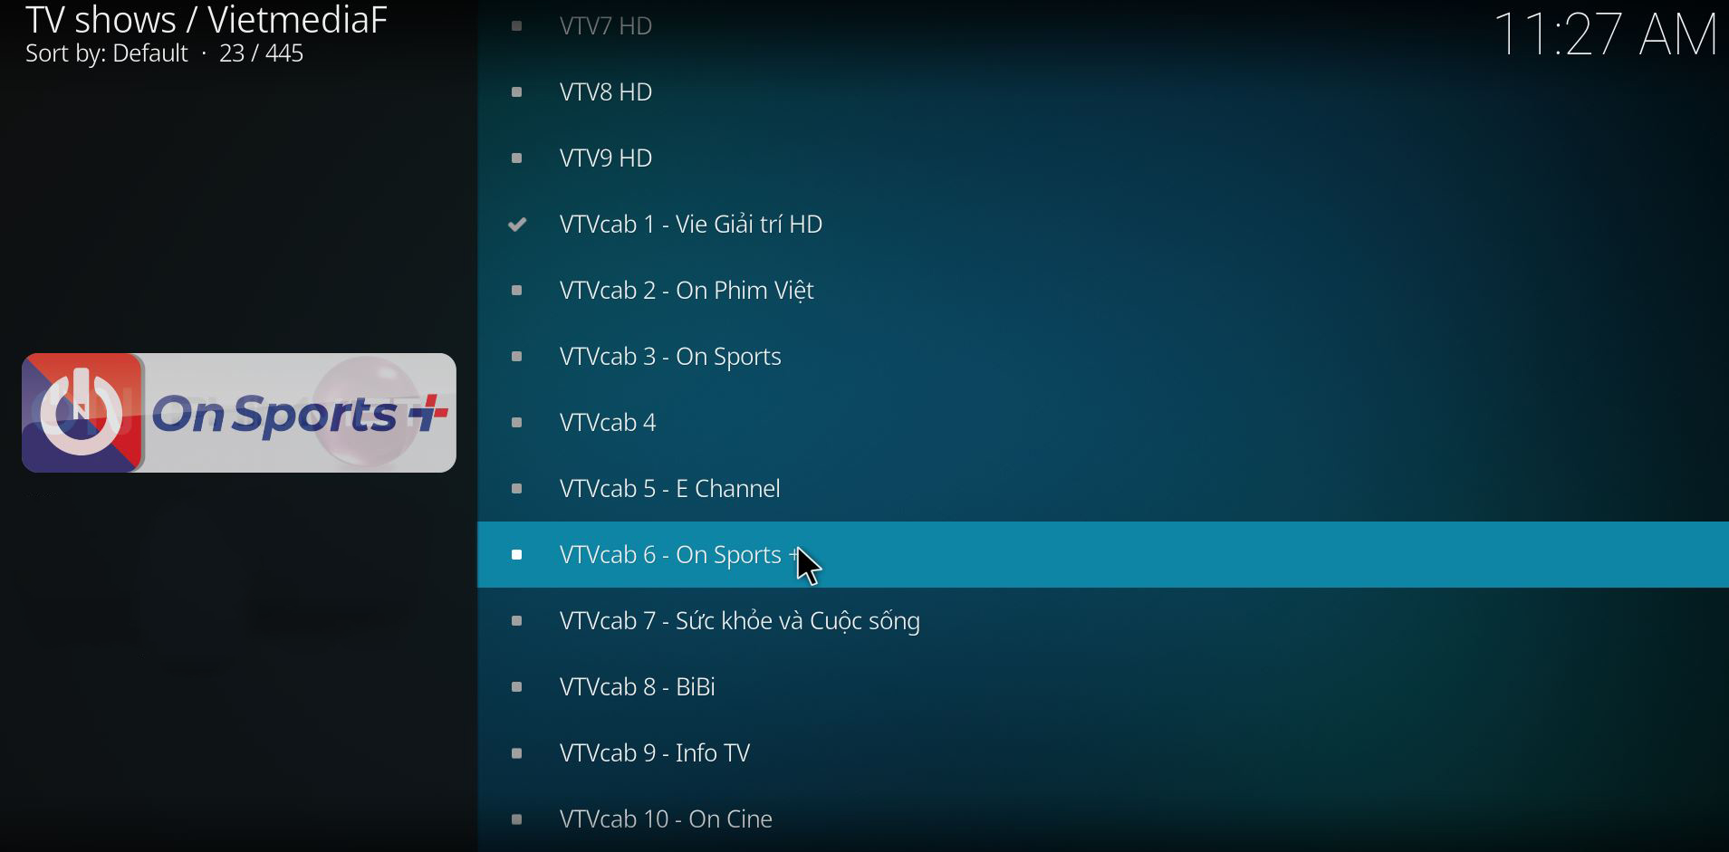Screen dimensions: 1729x852
Task: Click the bullet marker next to VTVcab 10
Action: click(517, 819)
